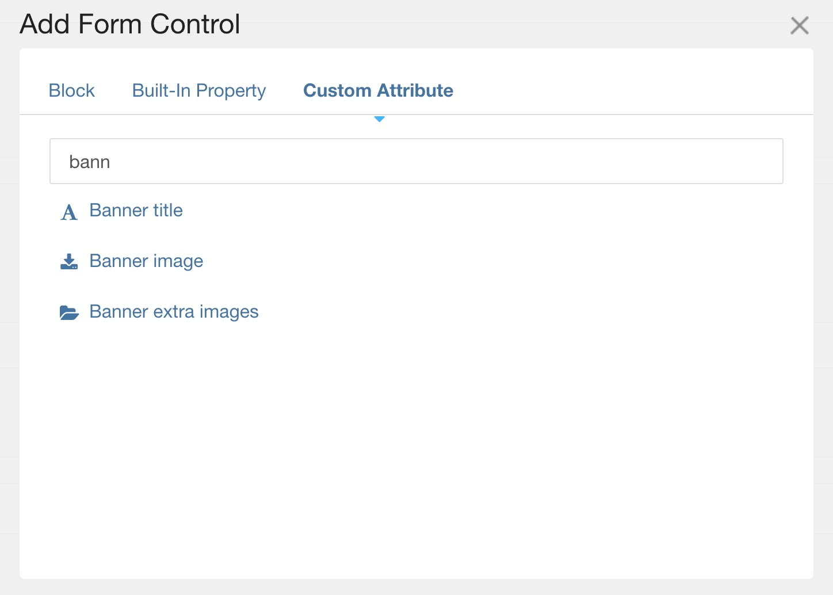Switch to the Block tab

tap(71, 90)
